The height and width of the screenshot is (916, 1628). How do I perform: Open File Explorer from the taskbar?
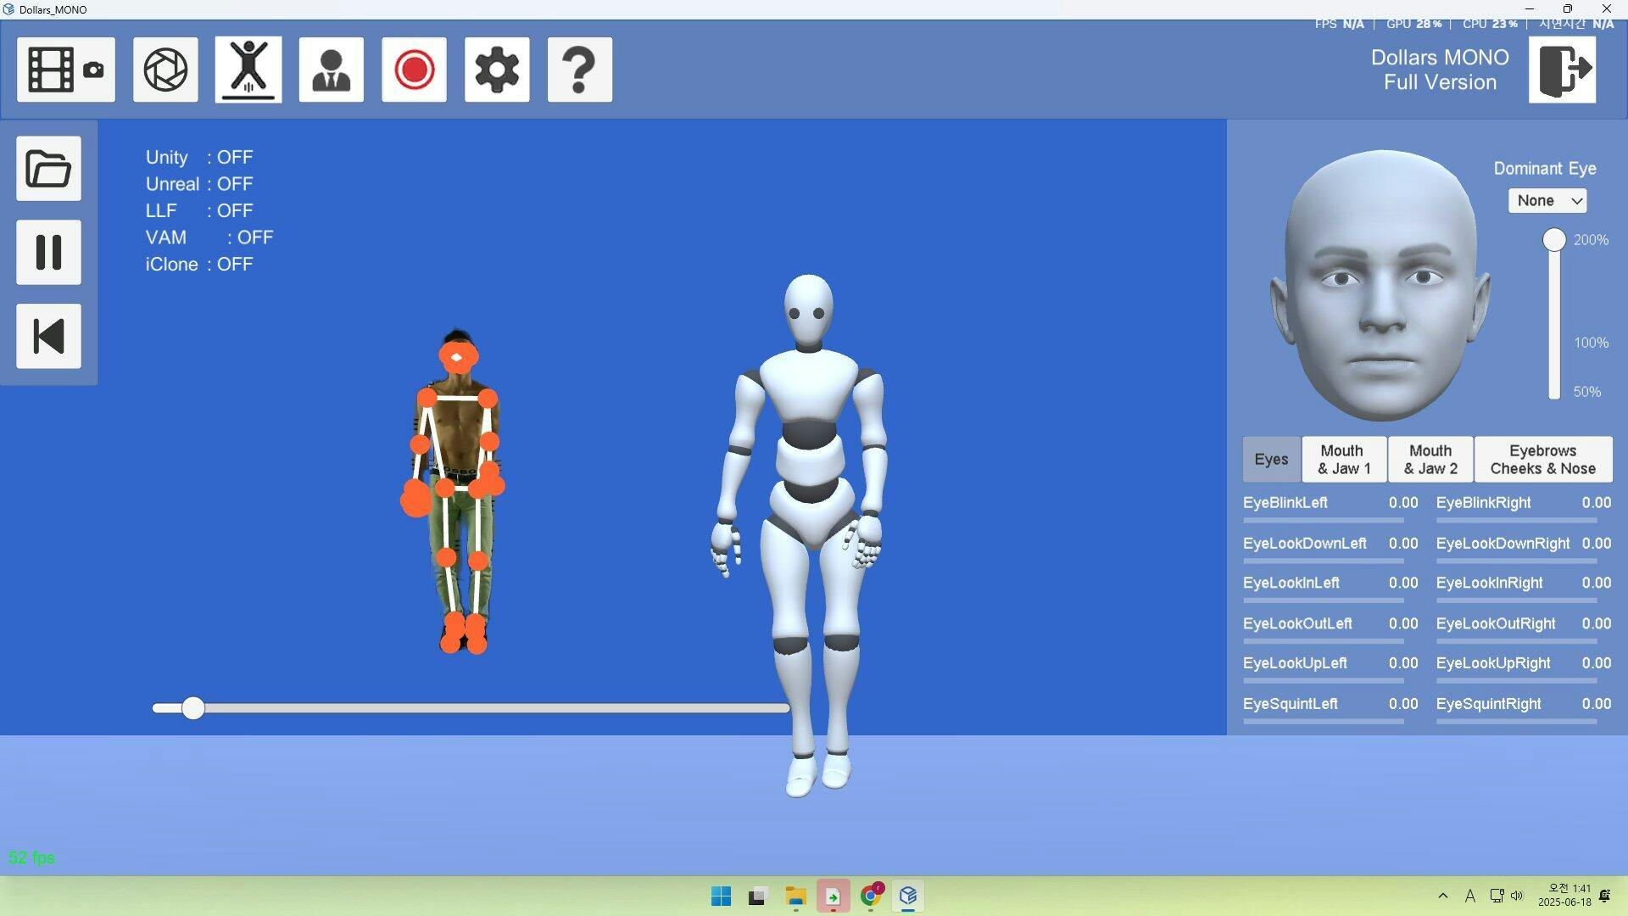click(x=795, y=896)
